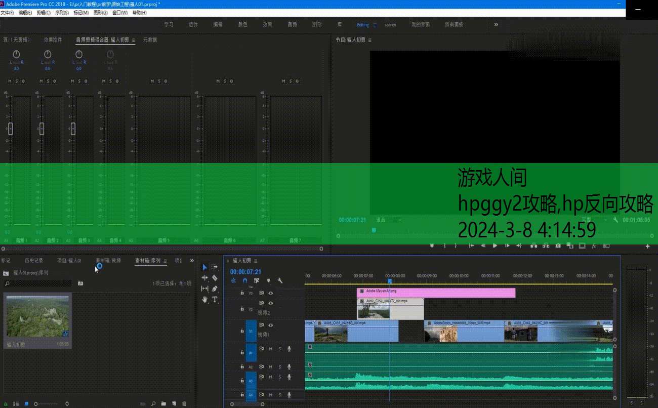Select the Track Select Forward tool
This screenshot has height=408, width=658.
[215, 267]
